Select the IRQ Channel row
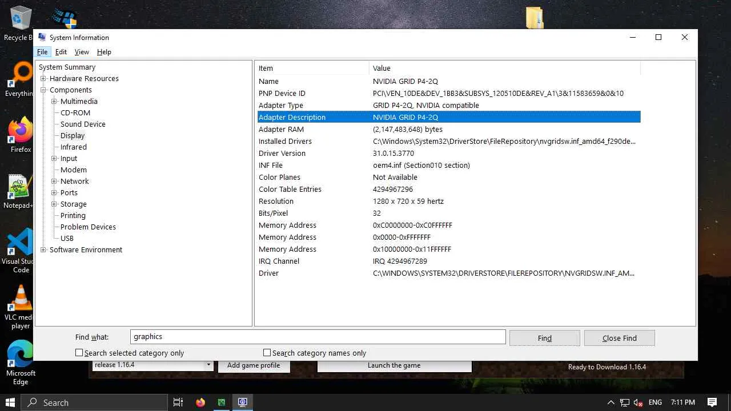 pos(449,261)
